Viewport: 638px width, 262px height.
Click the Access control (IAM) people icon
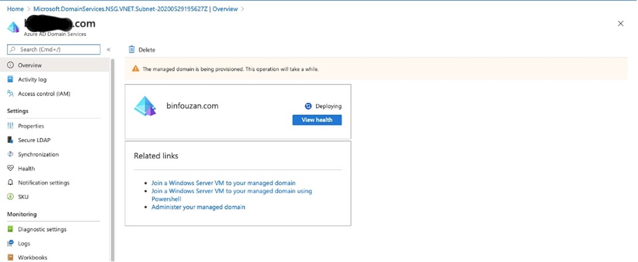(x=10, y=94)
